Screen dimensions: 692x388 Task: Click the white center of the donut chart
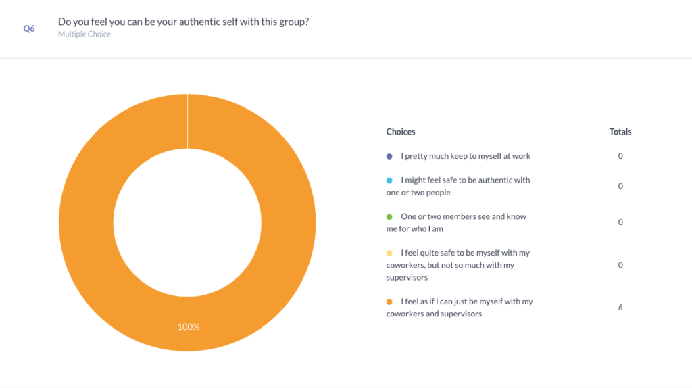tap(187, 223)
